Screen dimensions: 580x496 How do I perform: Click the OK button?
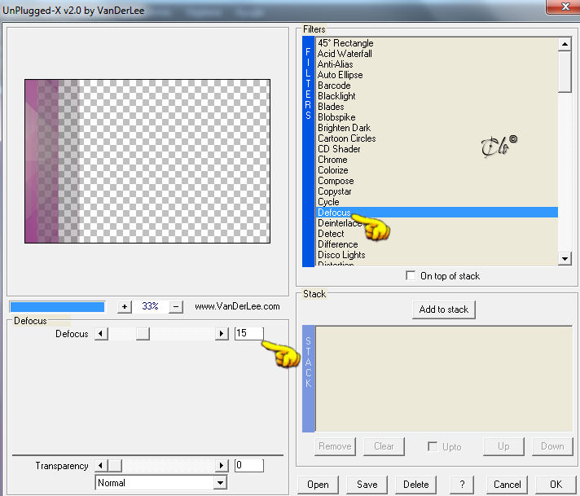[556, 484]
